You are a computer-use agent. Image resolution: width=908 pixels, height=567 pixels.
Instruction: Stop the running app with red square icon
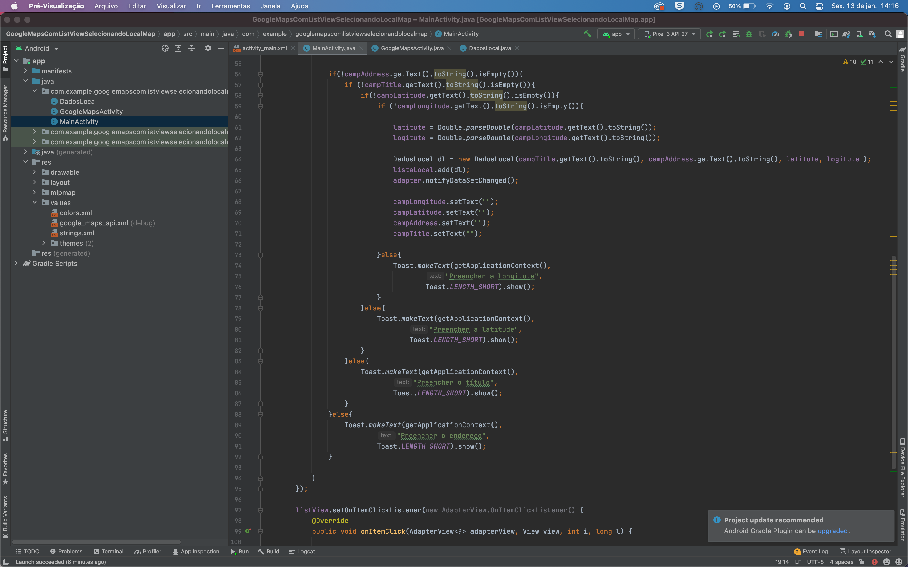coord(802,34)
